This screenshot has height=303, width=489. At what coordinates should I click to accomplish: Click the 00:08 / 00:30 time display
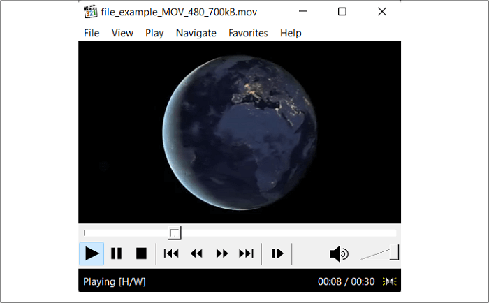(x=346, y=282)
